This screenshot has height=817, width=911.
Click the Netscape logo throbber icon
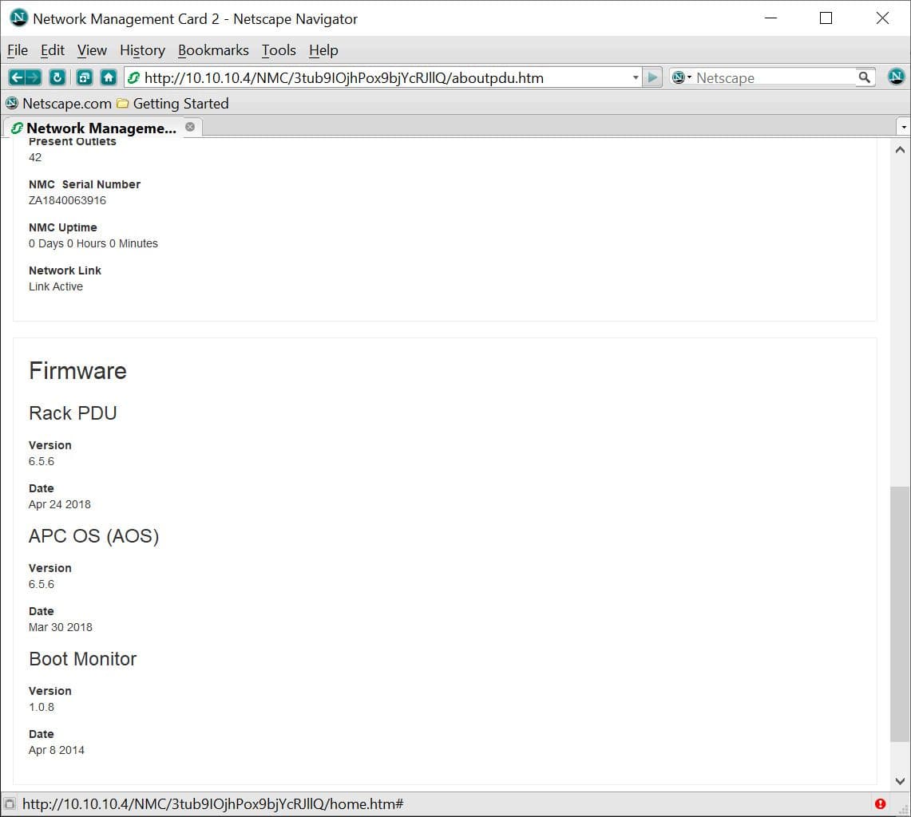897,77
